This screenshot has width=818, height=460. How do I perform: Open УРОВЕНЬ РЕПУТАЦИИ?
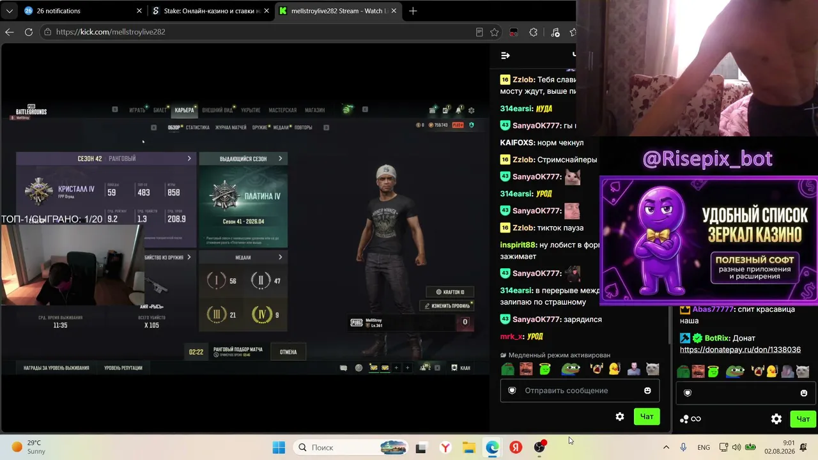point(123,368)
